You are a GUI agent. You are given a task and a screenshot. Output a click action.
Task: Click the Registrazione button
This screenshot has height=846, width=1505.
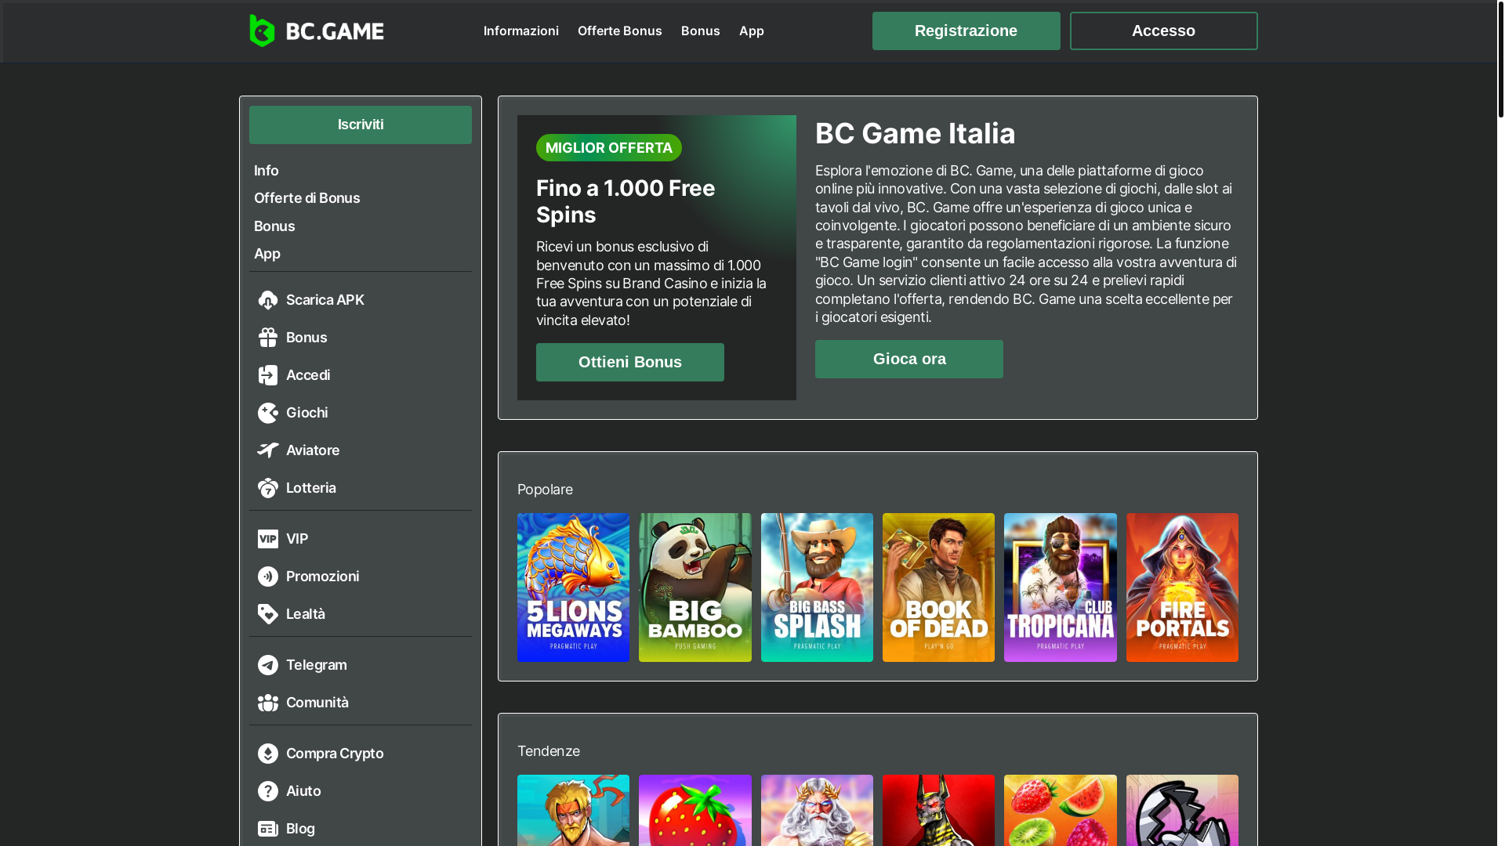click(x=966, y=31)
